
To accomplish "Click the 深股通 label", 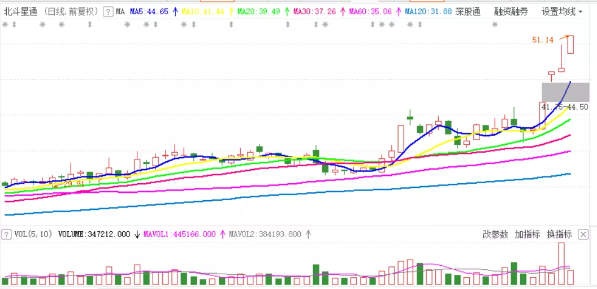I will click(468, 12).
